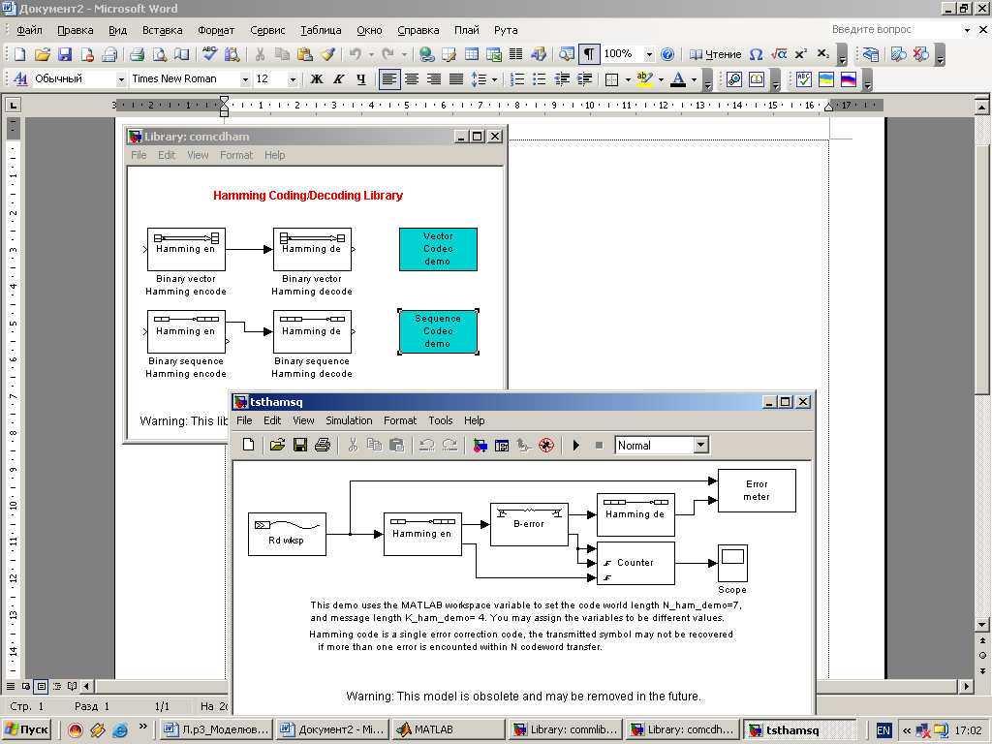Open the zoom 100% dropdown

tap(649, 55)
